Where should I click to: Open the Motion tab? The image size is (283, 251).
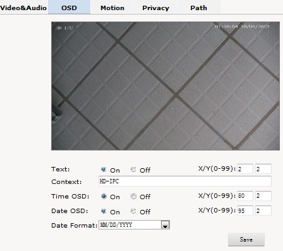click(112, 8)
